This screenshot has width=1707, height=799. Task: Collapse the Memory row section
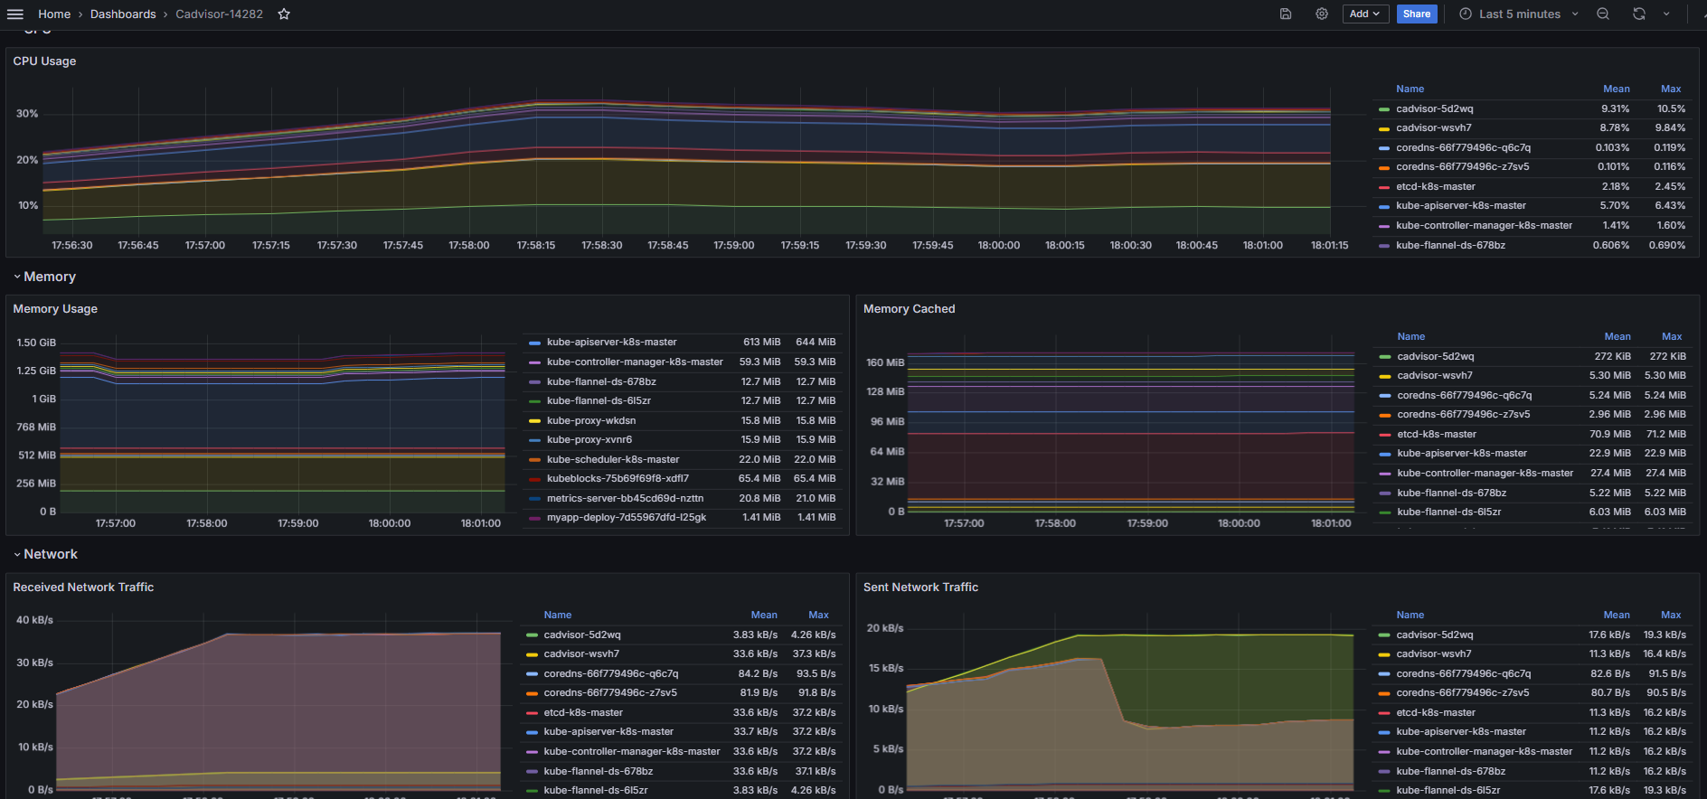[x=44, y=277]
